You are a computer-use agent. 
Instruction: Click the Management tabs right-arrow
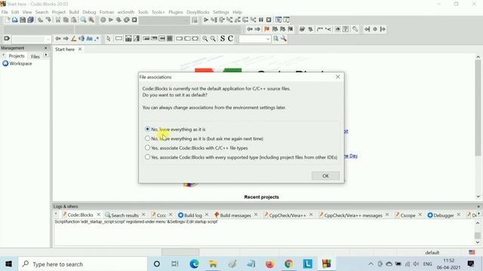point(46,55)
